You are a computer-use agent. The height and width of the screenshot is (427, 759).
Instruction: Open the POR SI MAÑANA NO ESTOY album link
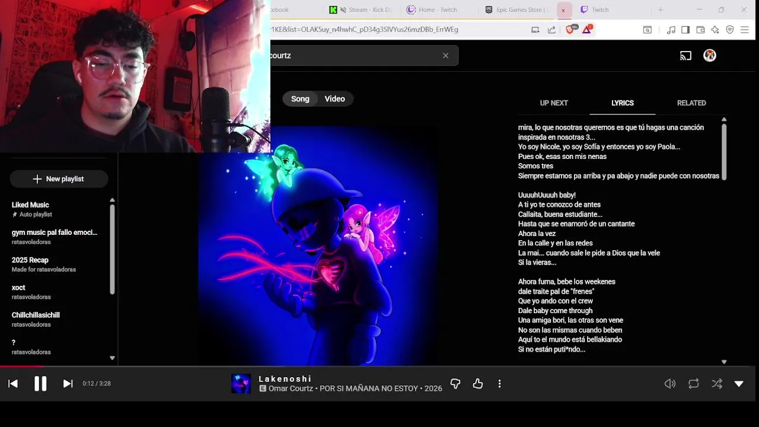click(x=369, y=388)
